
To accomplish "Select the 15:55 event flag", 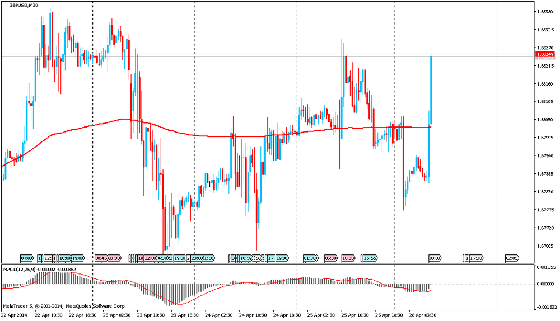I will [x=370, y=258].
